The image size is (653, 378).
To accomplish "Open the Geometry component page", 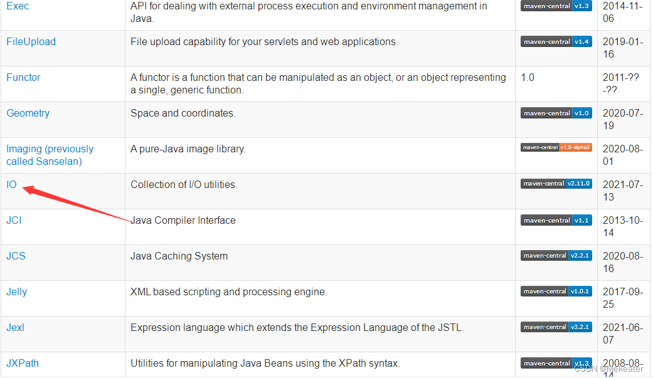I will pyautogui.click(x=28, y=113).
